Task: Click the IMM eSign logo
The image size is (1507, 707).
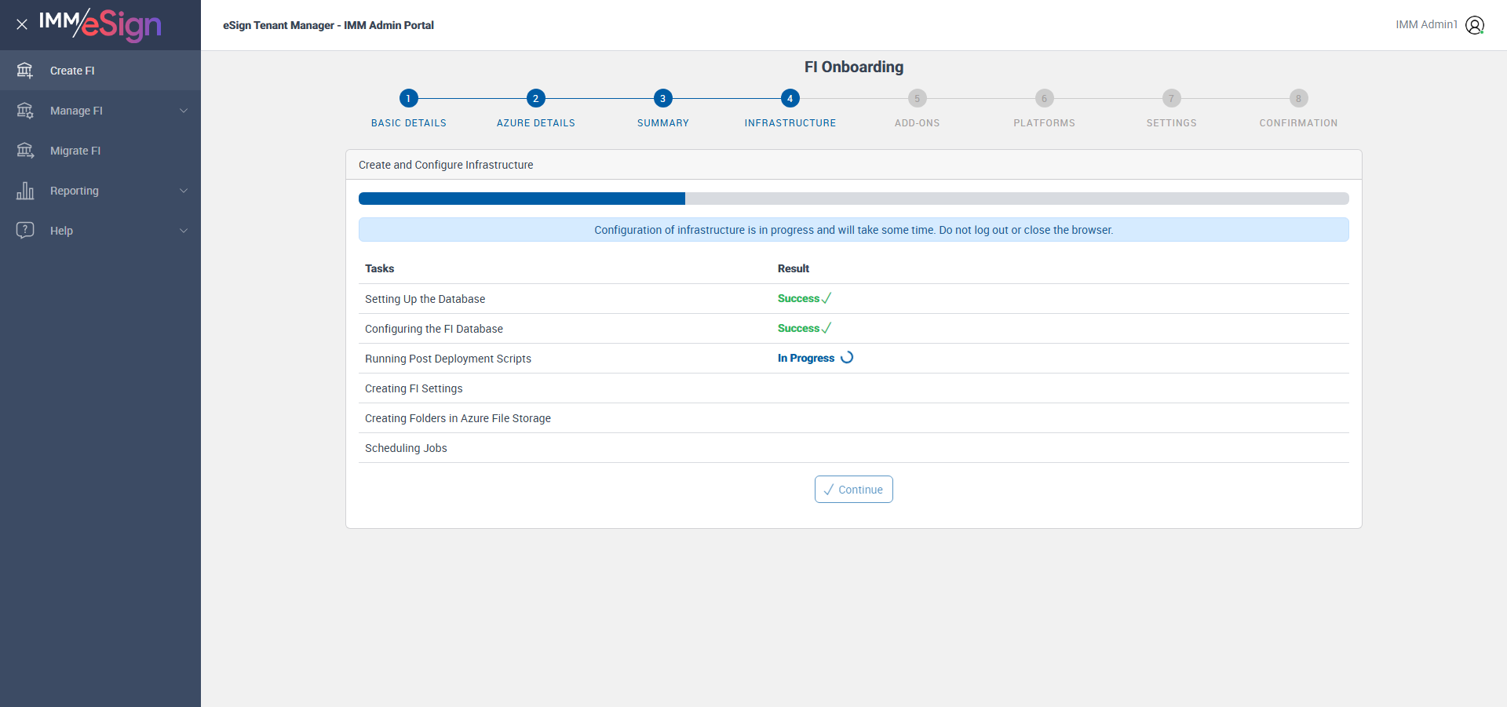Action: (100, 24)
